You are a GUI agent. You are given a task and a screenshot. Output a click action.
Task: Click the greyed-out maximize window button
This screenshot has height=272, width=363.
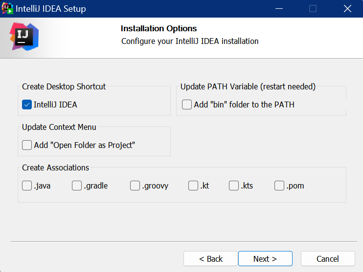click(313, 9)
